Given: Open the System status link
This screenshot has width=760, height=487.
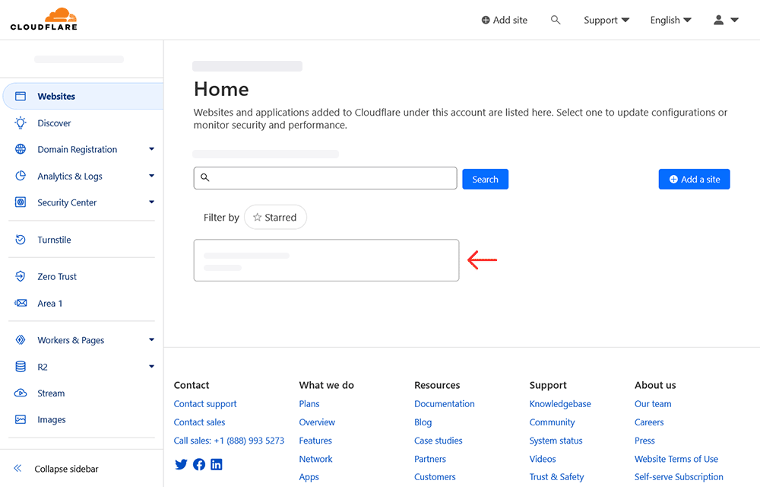Looking at the screenshot, I should 556,441.
